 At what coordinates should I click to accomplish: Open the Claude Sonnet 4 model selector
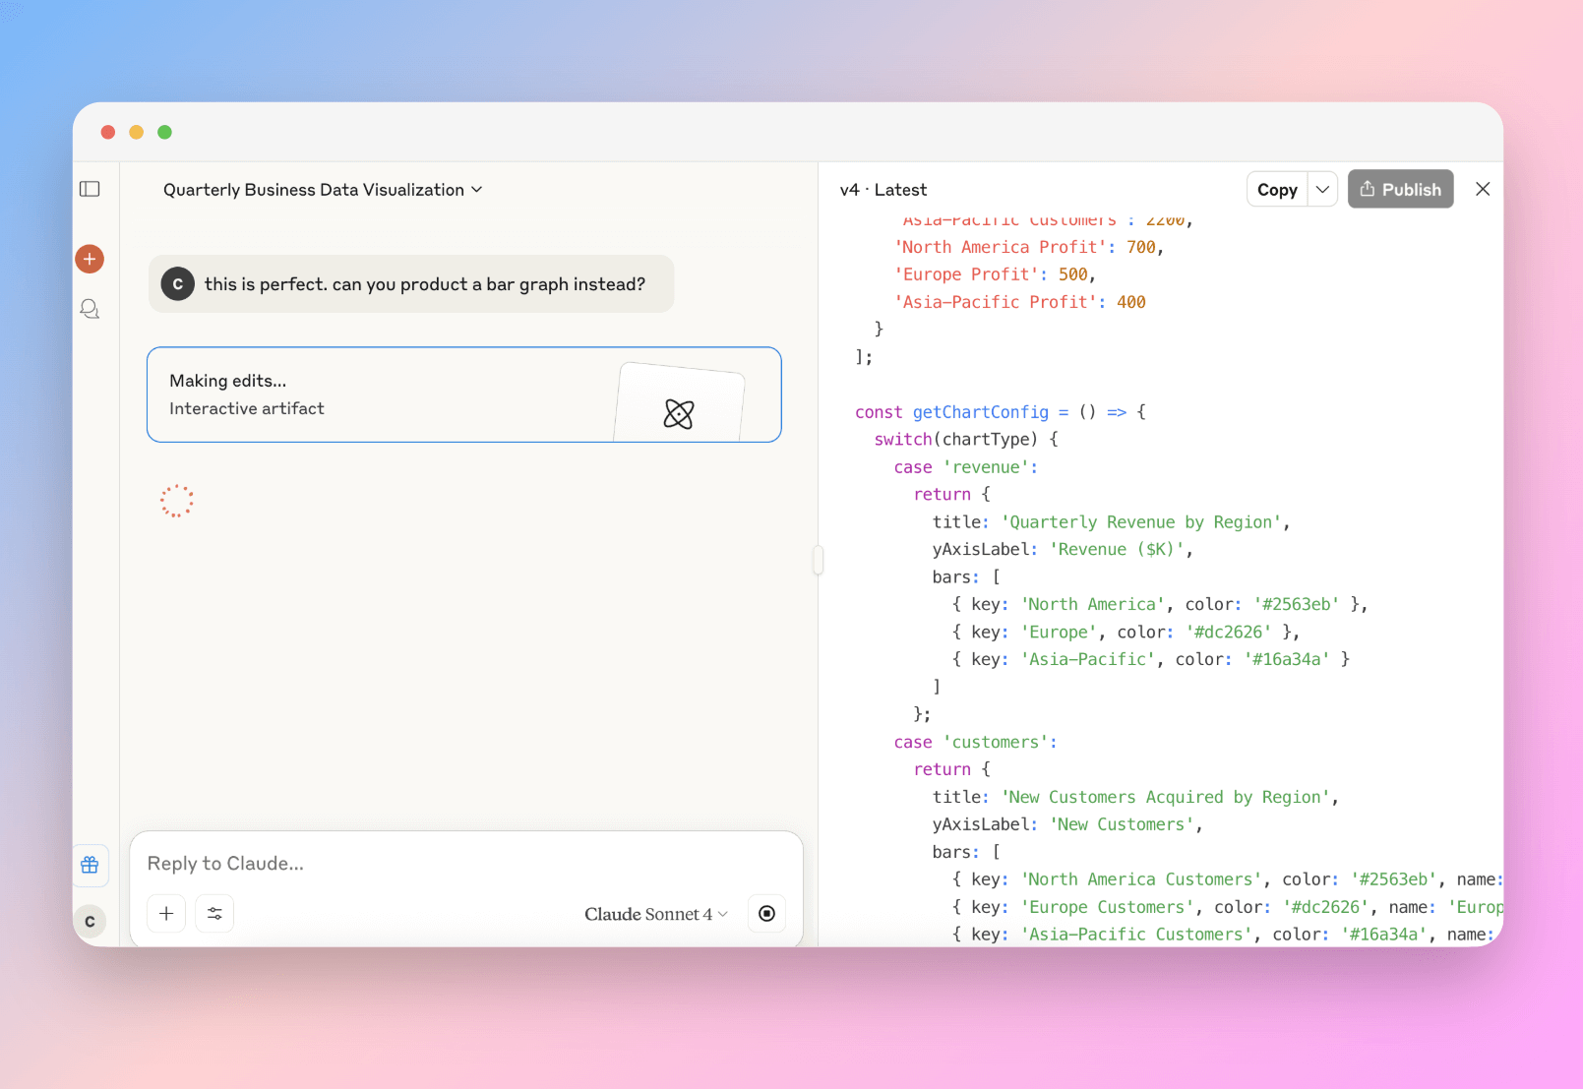point(654,913)
